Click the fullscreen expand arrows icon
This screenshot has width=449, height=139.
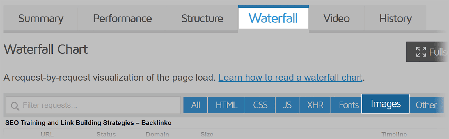pos(421,52)
